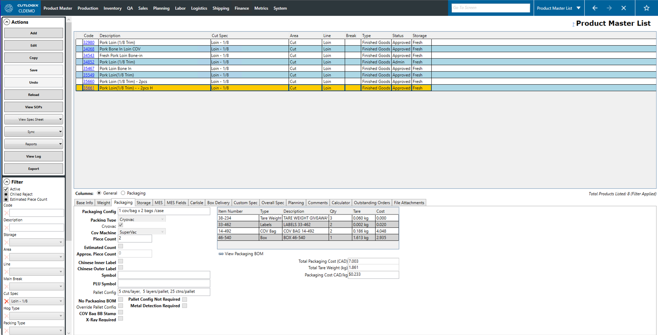Image resolution: width=658 pixels, height=335 pixels.
Task: Open product code 34068 link
Action: click(89, 49)
